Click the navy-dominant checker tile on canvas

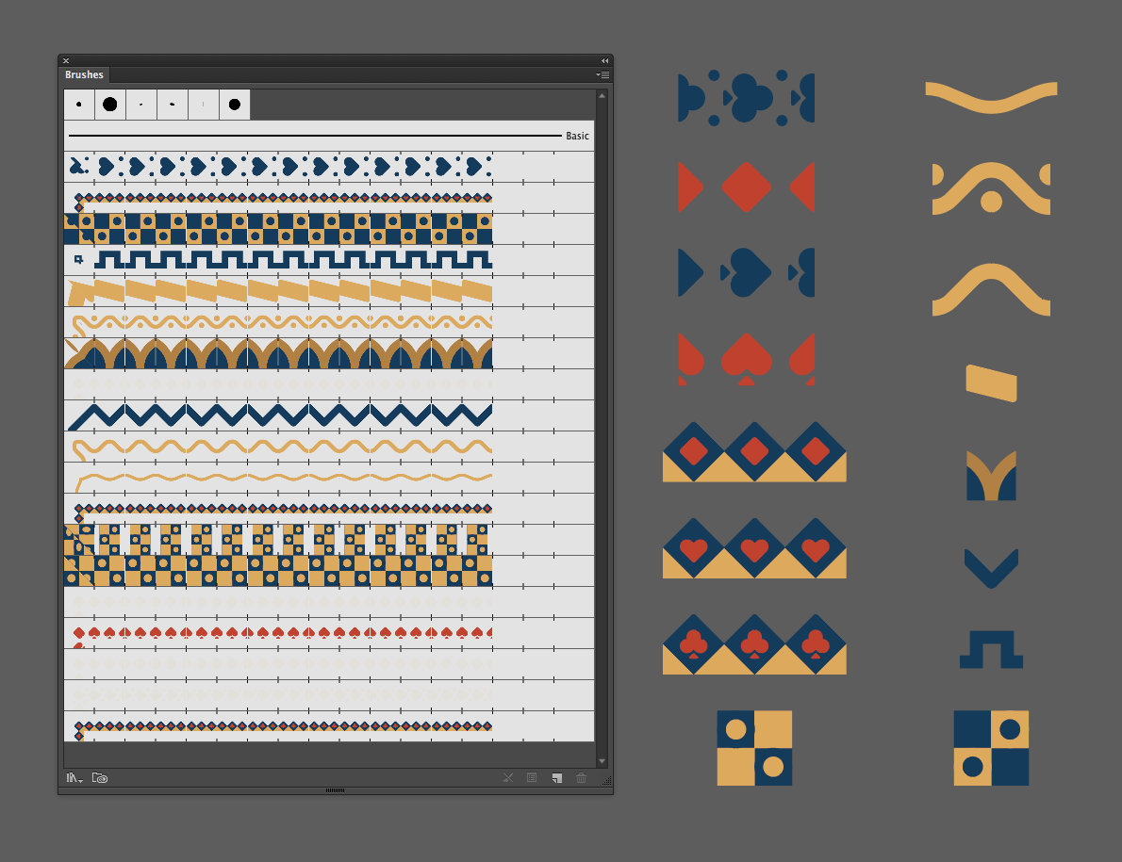[x=991, y=748]
